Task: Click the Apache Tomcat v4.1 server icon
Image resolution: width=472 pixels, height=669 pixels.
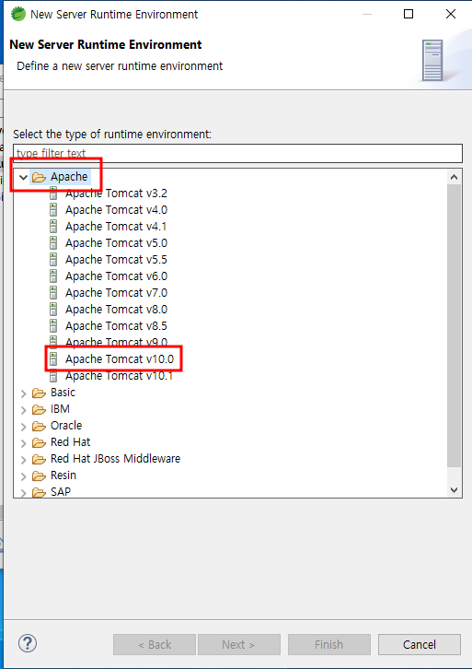Action: tap(53, 227)
